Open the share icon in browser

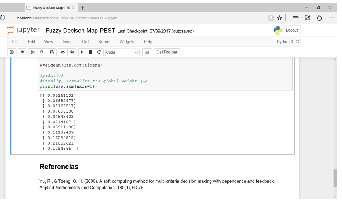[x=319, y=18]
